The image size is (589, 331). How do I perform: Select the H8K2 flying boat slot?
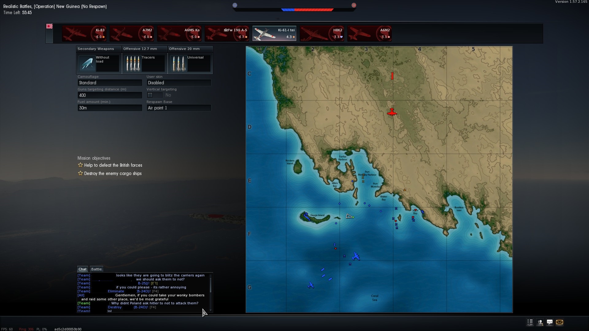coord(322,34)
